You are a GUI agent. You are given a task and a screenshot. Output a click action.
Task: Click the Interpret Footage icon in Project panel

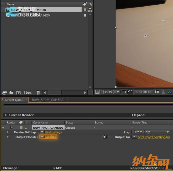pos(4,93)
